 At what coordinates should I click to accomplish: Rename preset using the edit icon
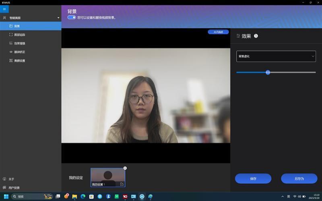[x=122, y=184]
